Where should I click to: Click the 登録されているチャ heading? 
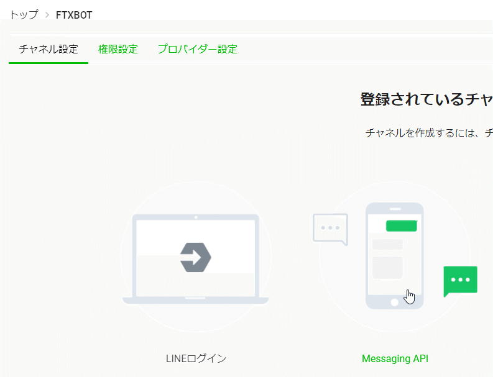click(426, 99)
